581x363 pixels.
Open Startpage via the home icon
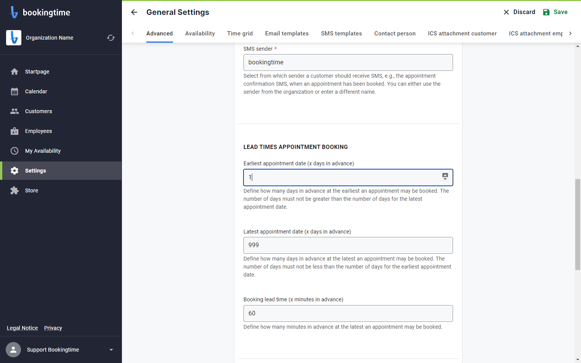tap(14, 72)
